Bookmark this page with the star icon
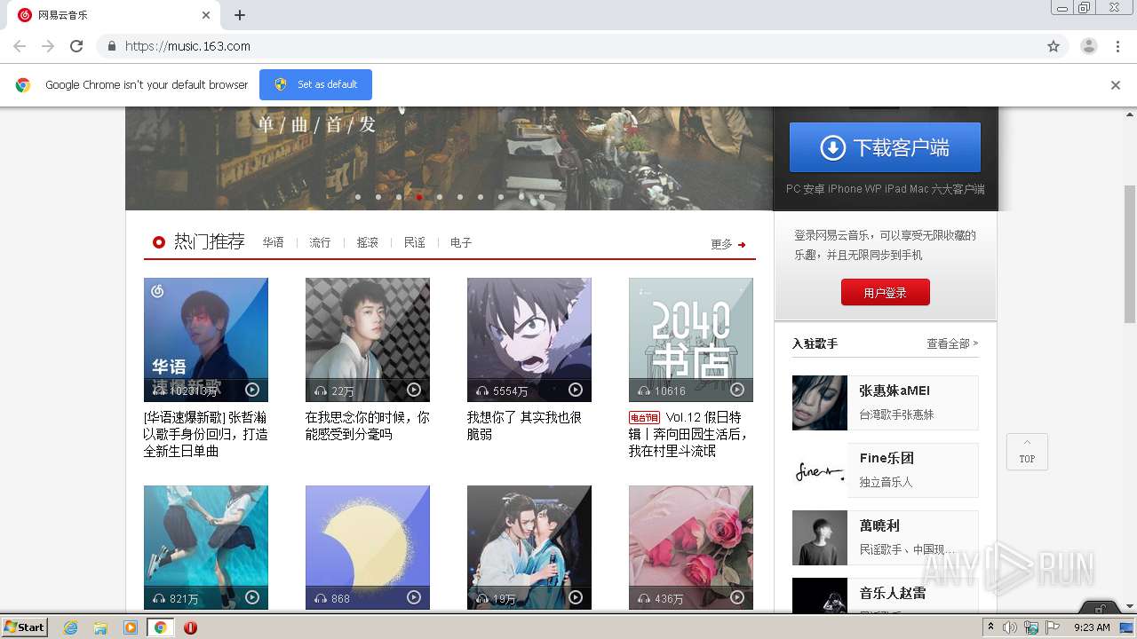The height and width of the screenshot is (639, 1137). pos(1054,46)
